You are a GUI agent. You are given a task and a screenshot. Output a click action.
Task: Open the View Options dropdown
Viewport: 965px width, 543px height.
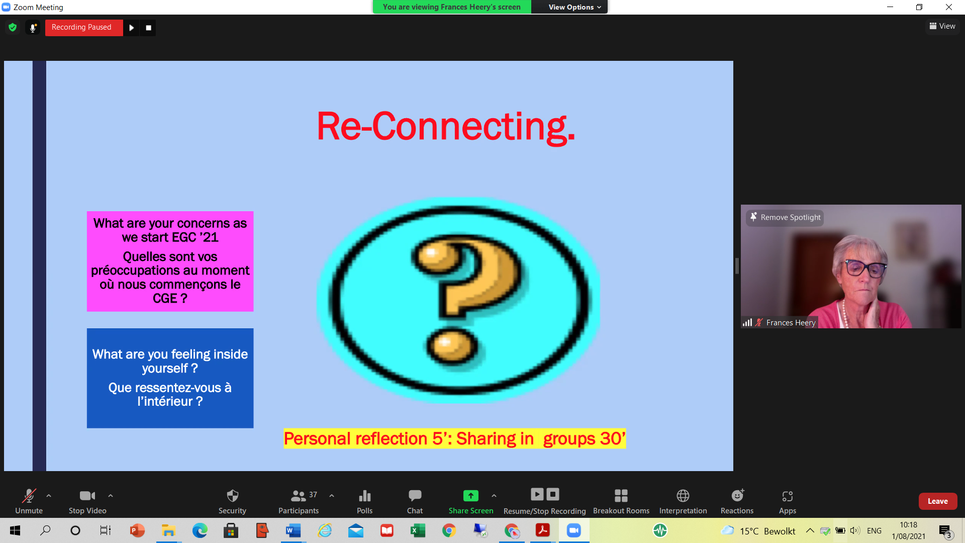[x=574, y=7]
